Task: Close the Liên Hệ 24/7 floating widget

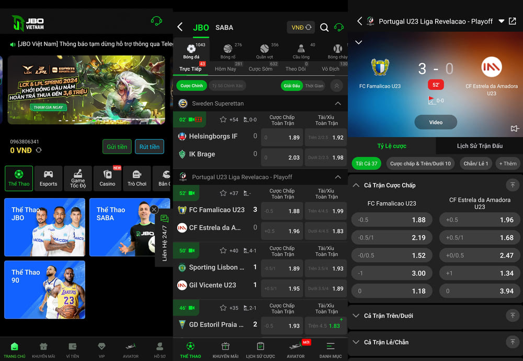Action: pyautogui.click(x=154, y=209)
